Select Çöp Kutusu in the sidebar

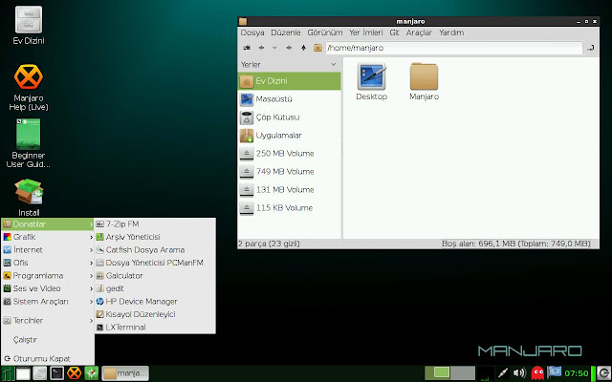[x=289, y=117]
